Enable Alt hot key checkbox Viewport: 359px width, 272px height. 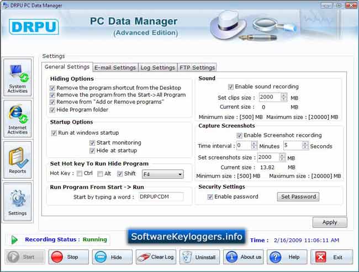tap(100, 174)
